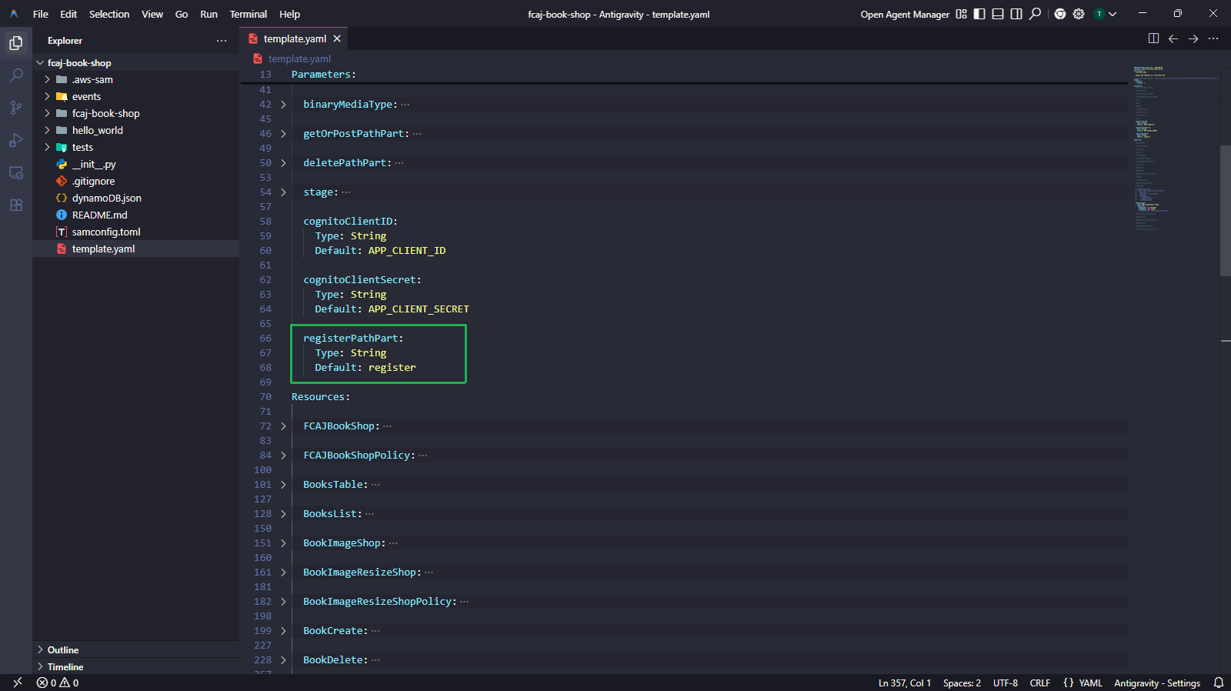This screenshot has height=691, width=1231.
Task: Open remote window status bar icon
Action: tap(17, 683)
